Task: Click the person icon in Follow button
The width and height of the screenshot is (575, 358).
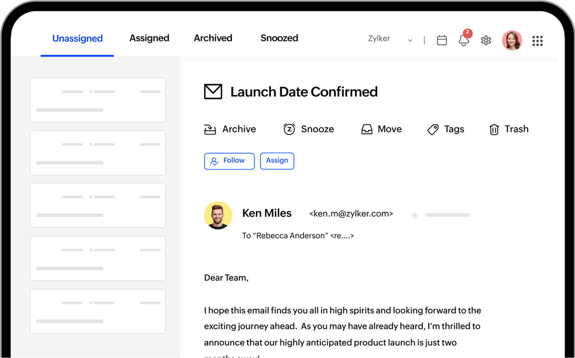Action: (214, 162)
